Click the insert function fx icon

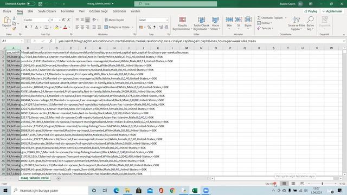(x=51, y=41)
